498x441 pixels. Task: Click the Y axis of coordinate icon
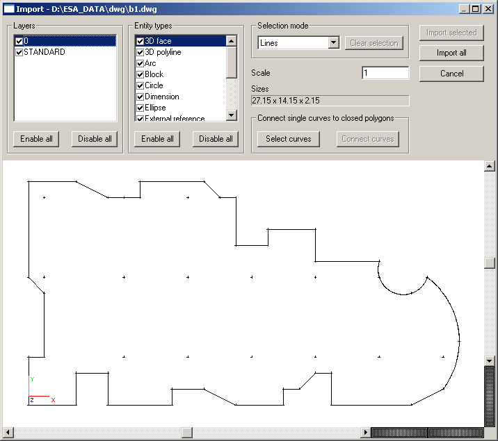click(x=29, y=386)
